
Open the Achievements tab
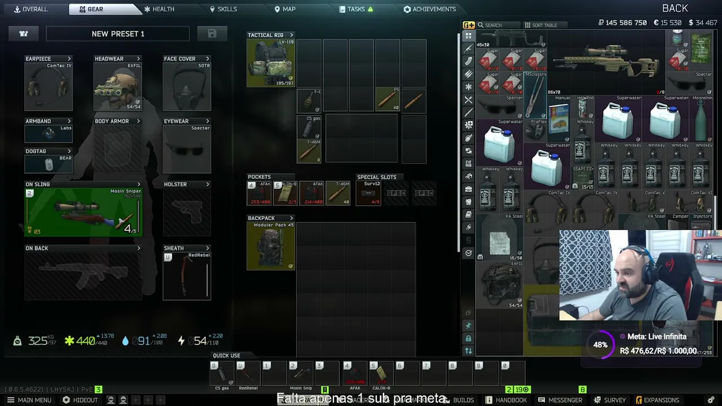click(x=430, y=9)
